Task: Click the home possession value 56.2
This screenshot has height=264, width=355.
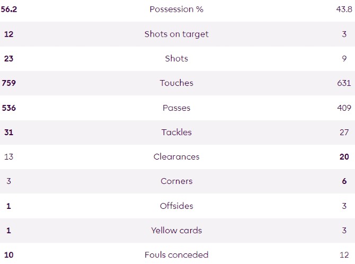Action: 8,9
